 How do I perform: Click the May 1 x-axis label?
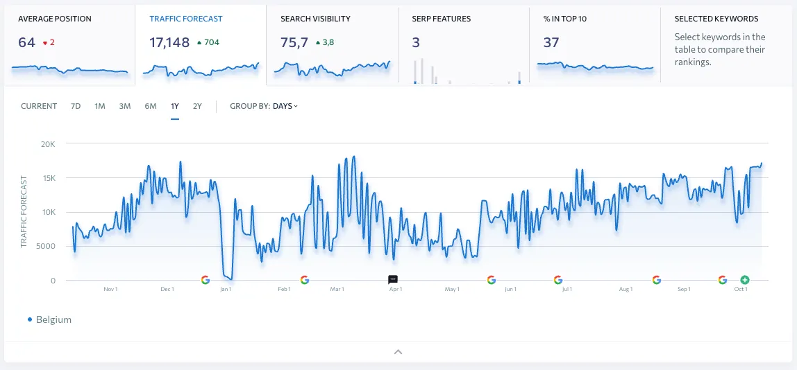point(452,290)
